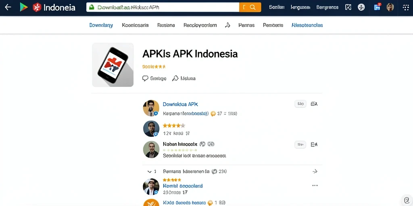Click the boxed X icon in header
This screenshot has height=206, width=413.
tap(348, 7)
